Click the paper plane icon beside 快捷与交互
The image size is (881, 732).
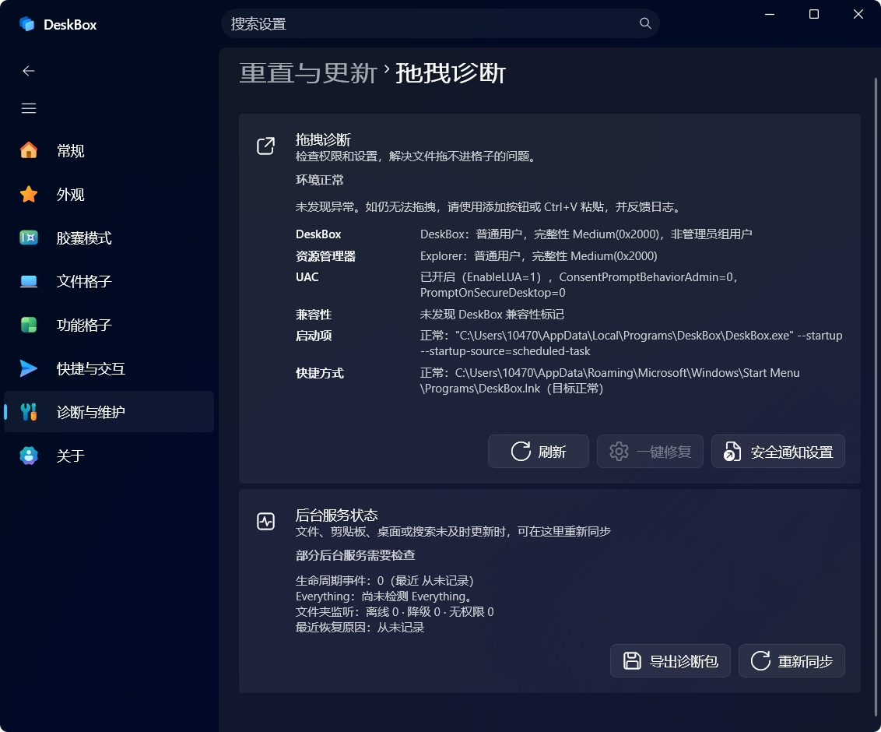(29, 368)
